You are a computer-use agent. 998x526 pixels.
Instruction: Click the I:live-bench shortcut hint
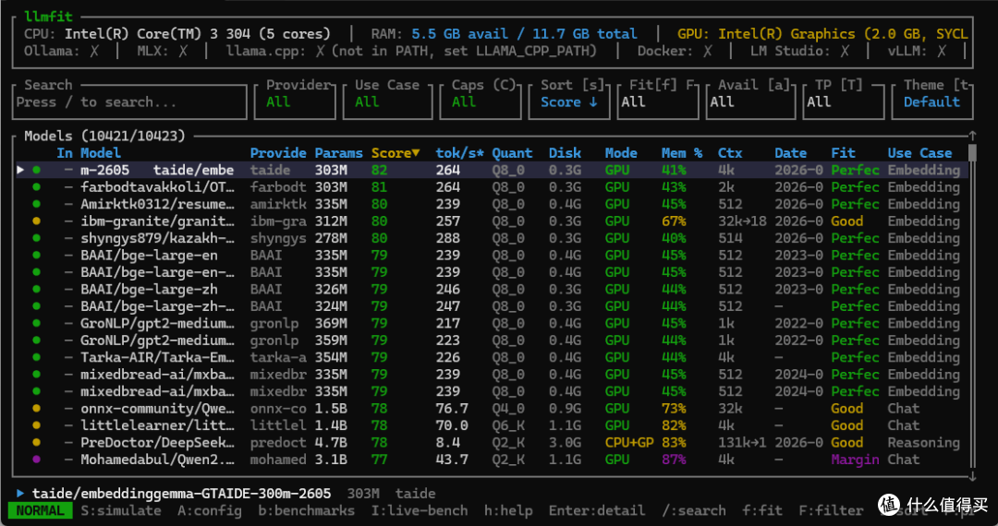pyautogui.click(x=420, y=510)
